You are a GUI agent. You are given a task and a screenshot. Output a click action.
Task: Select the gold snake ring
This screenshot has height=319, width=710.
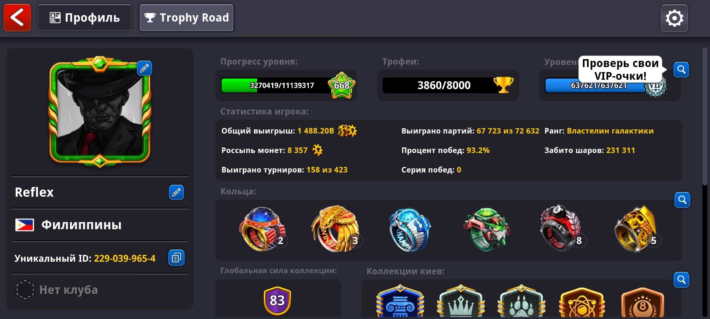pos(335,229)
